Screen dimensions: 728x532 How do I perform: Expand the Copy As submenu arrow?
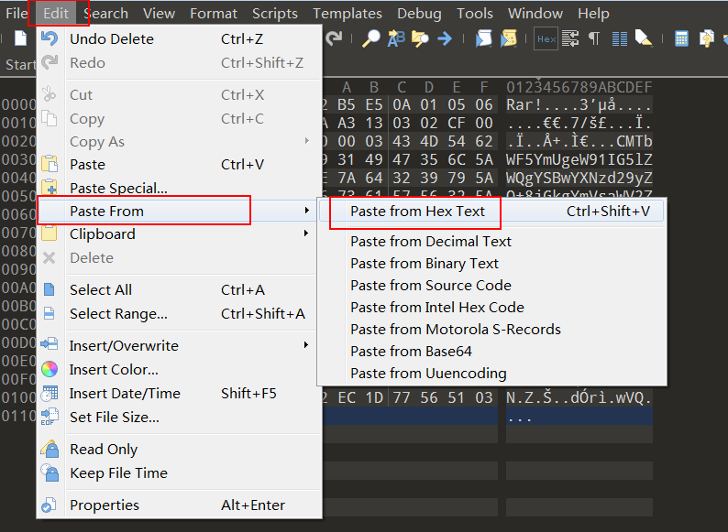(x=306, y=141)
